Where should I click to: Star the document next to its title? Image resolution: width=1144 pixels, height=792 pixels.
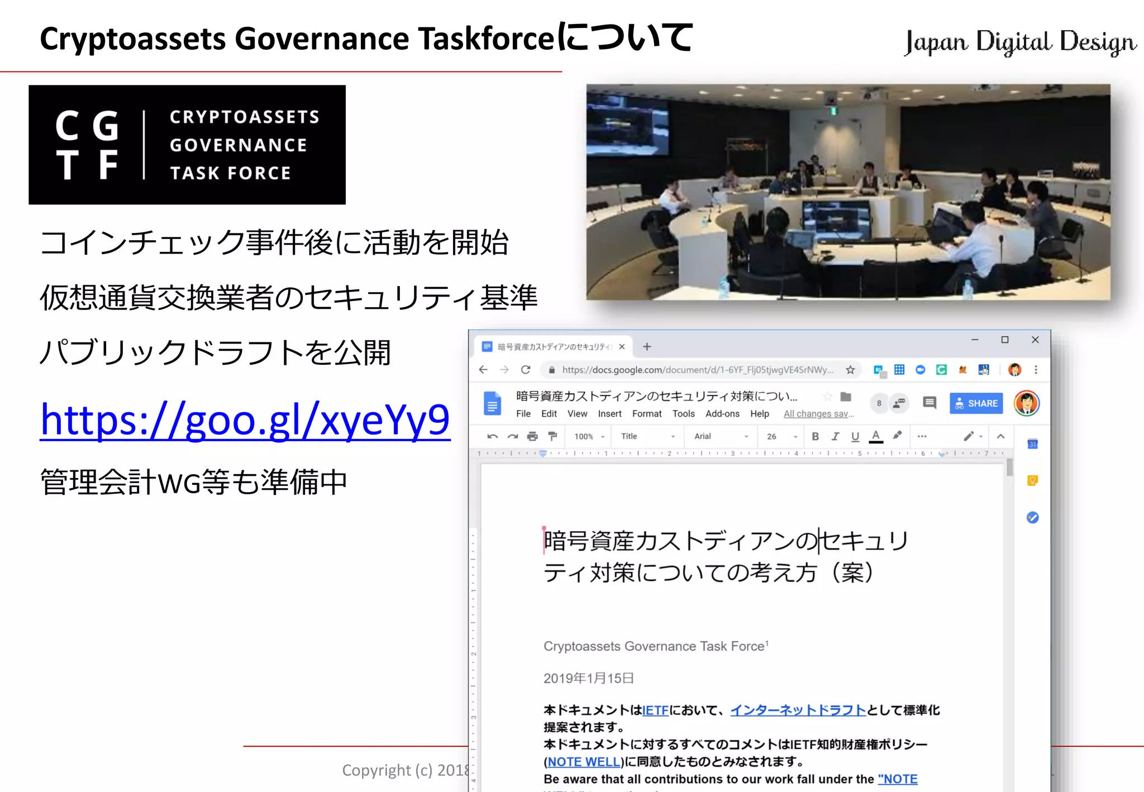coord(828,397)
